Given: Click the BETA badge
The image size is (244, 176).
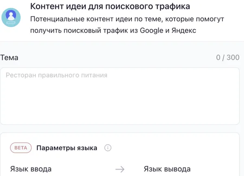Looking at the screenshot, I should point(21,148).
